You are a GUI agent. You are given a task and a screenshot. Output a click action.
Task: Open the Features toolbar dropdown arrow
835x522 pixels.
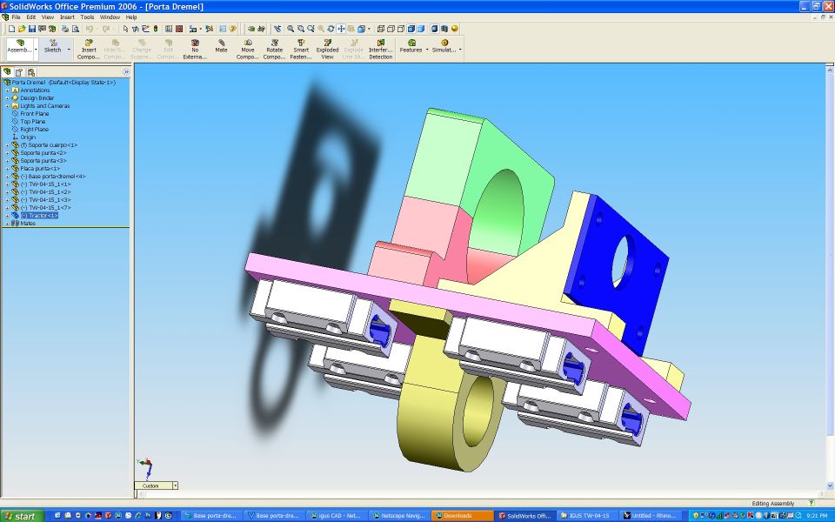pyautogui.click(x=427, y=50)
